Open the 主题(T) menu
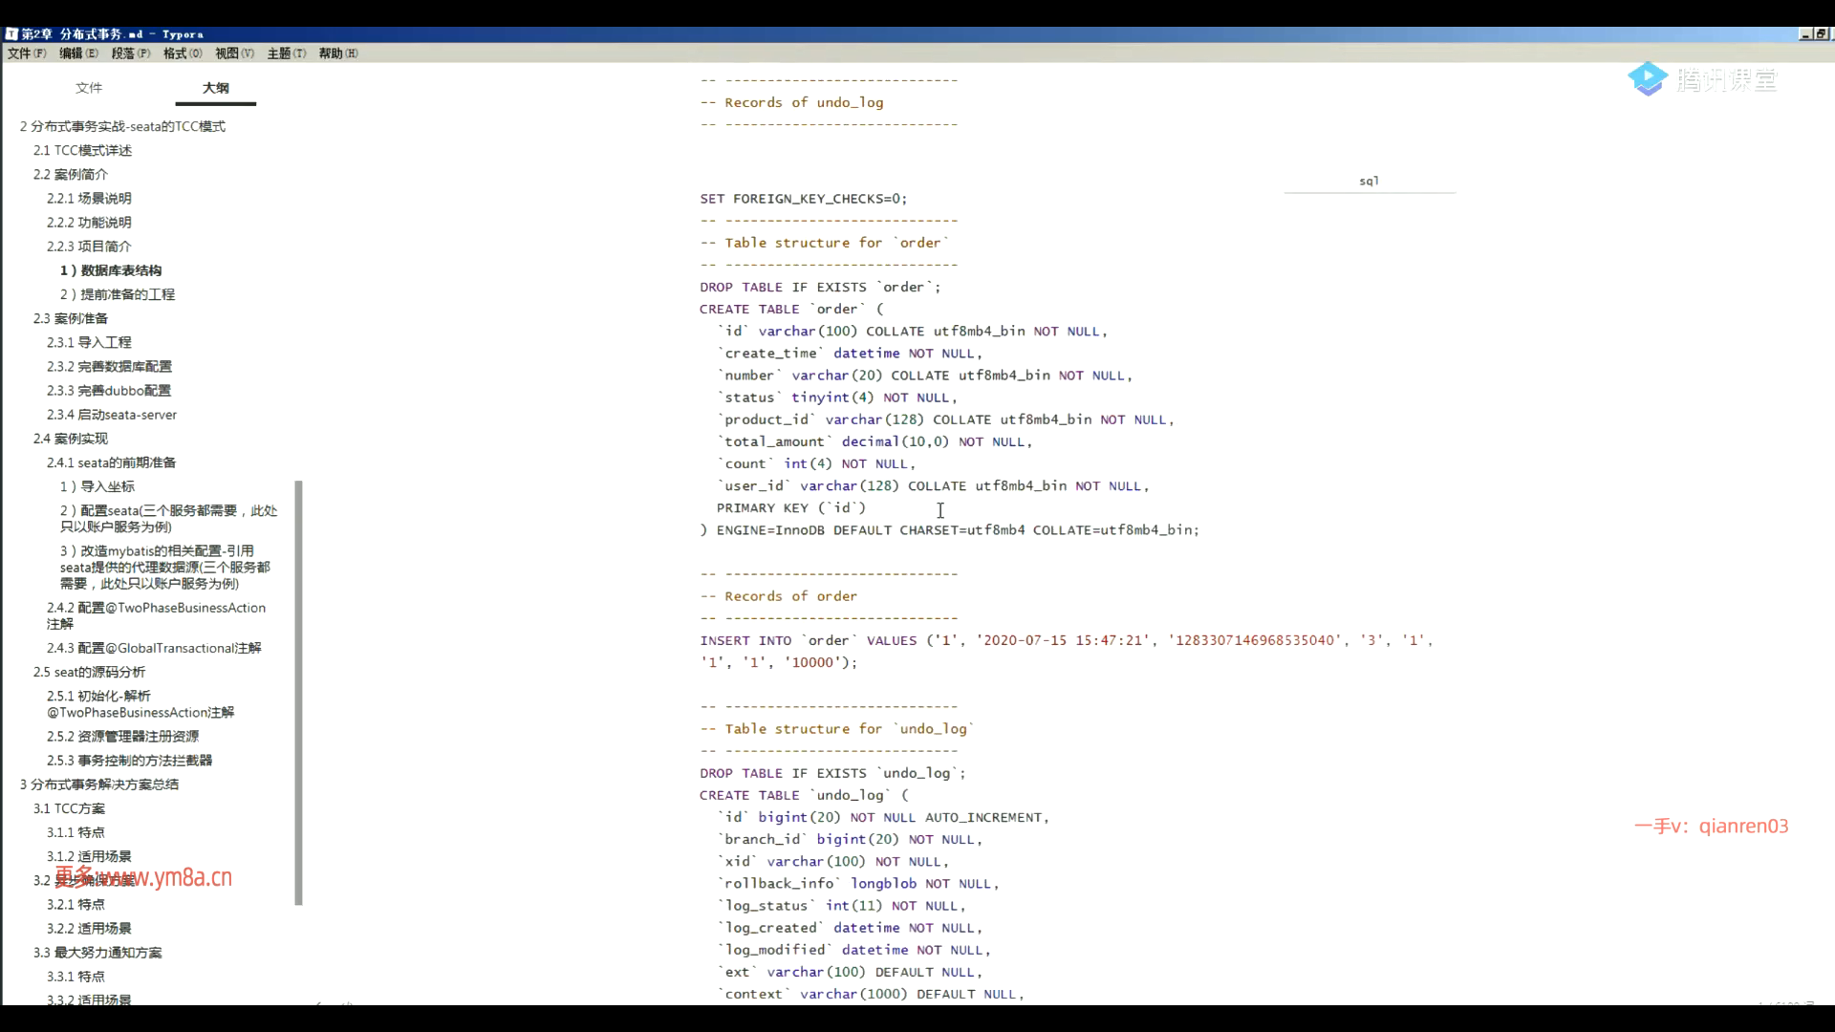Viewport: 1835px width, 1032px height. click(287, 54)
